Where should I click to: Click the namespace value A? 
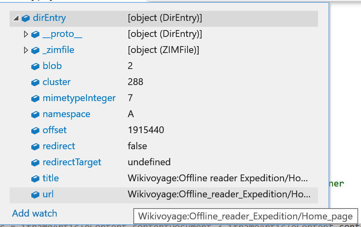click(131, 114)
